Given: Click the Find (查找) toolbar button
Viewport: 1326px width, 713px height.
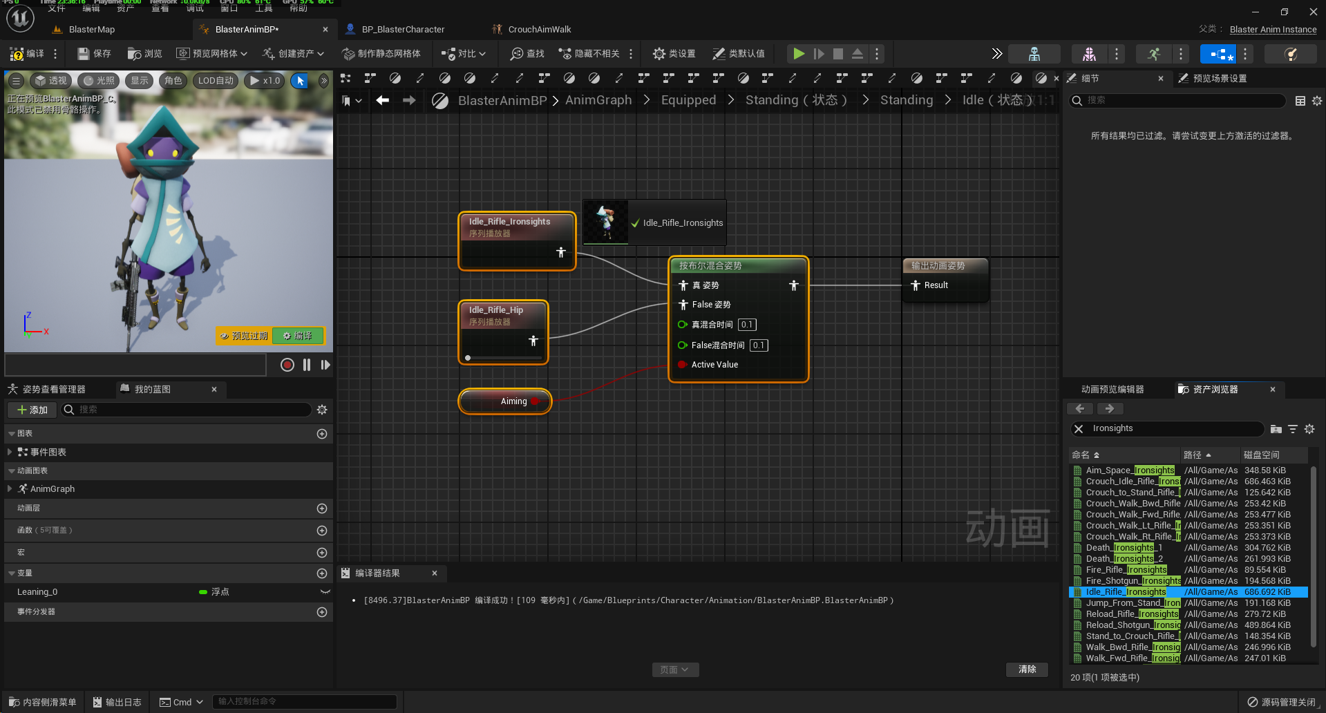Looking at the screenshot, I should pyautogui.click(x=527, y=53).
